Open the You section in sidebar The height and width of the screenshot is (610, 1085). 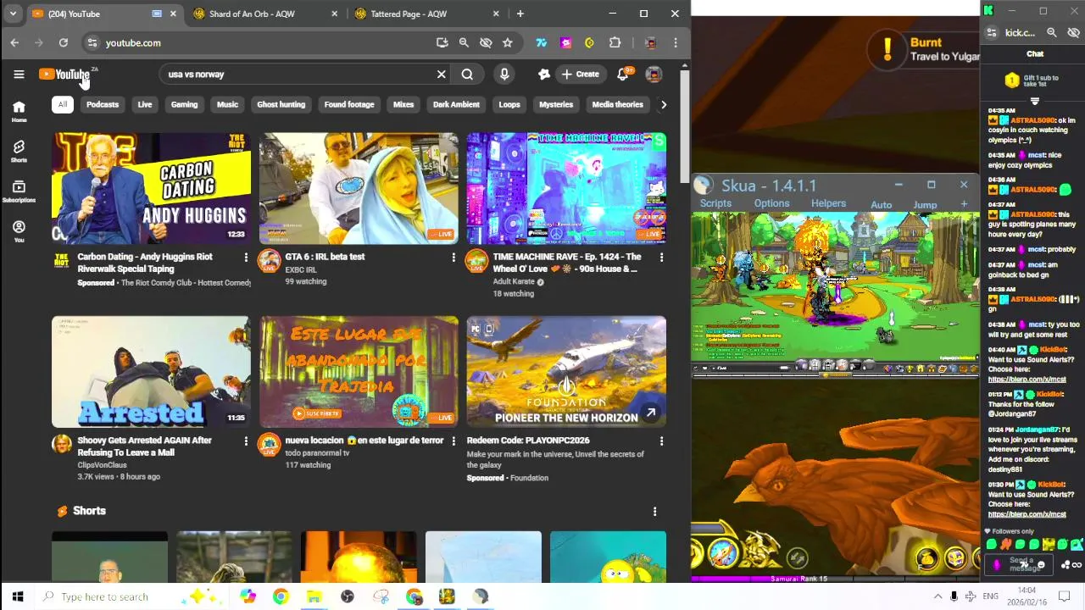pos(19,231)
